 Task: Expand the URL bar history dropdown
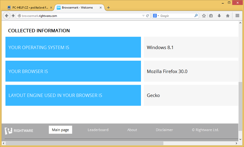click(143, 16)
